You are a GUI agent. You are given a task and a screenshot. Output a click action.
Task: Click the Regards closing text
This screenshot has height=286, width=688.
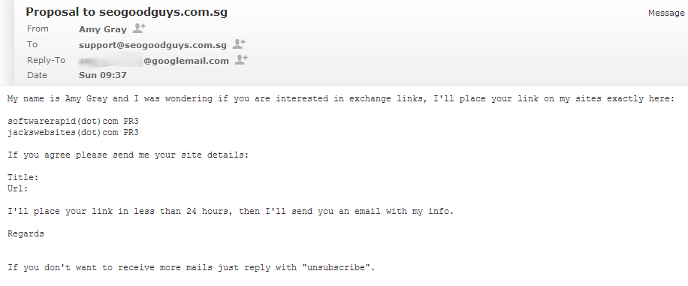(x=26, y=233)
